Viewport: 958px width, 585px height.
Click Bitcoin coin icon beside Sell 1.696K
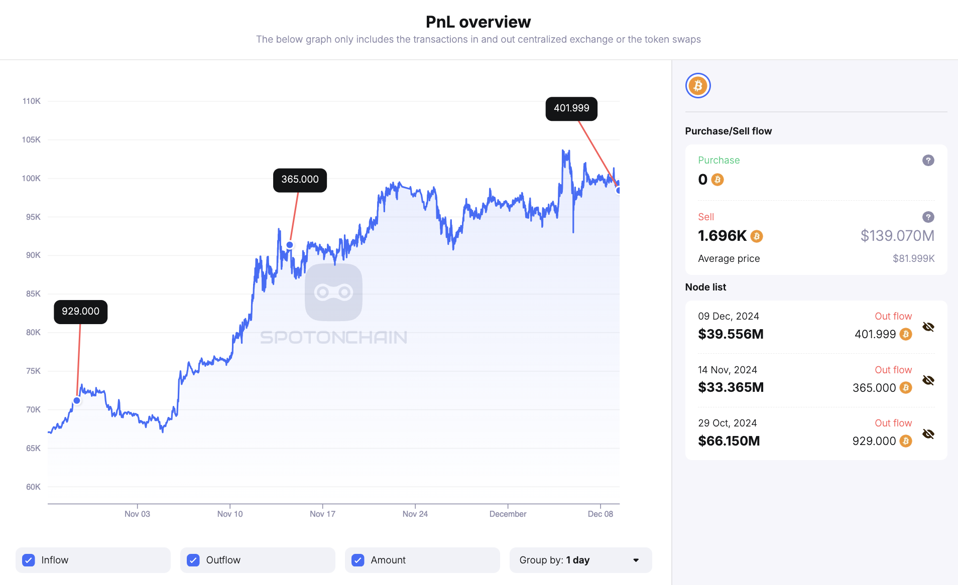click(x=756, y=236)
